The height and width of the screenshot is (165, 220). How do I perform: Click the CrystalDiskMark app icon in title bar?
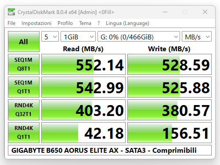[x=11, y=12]
